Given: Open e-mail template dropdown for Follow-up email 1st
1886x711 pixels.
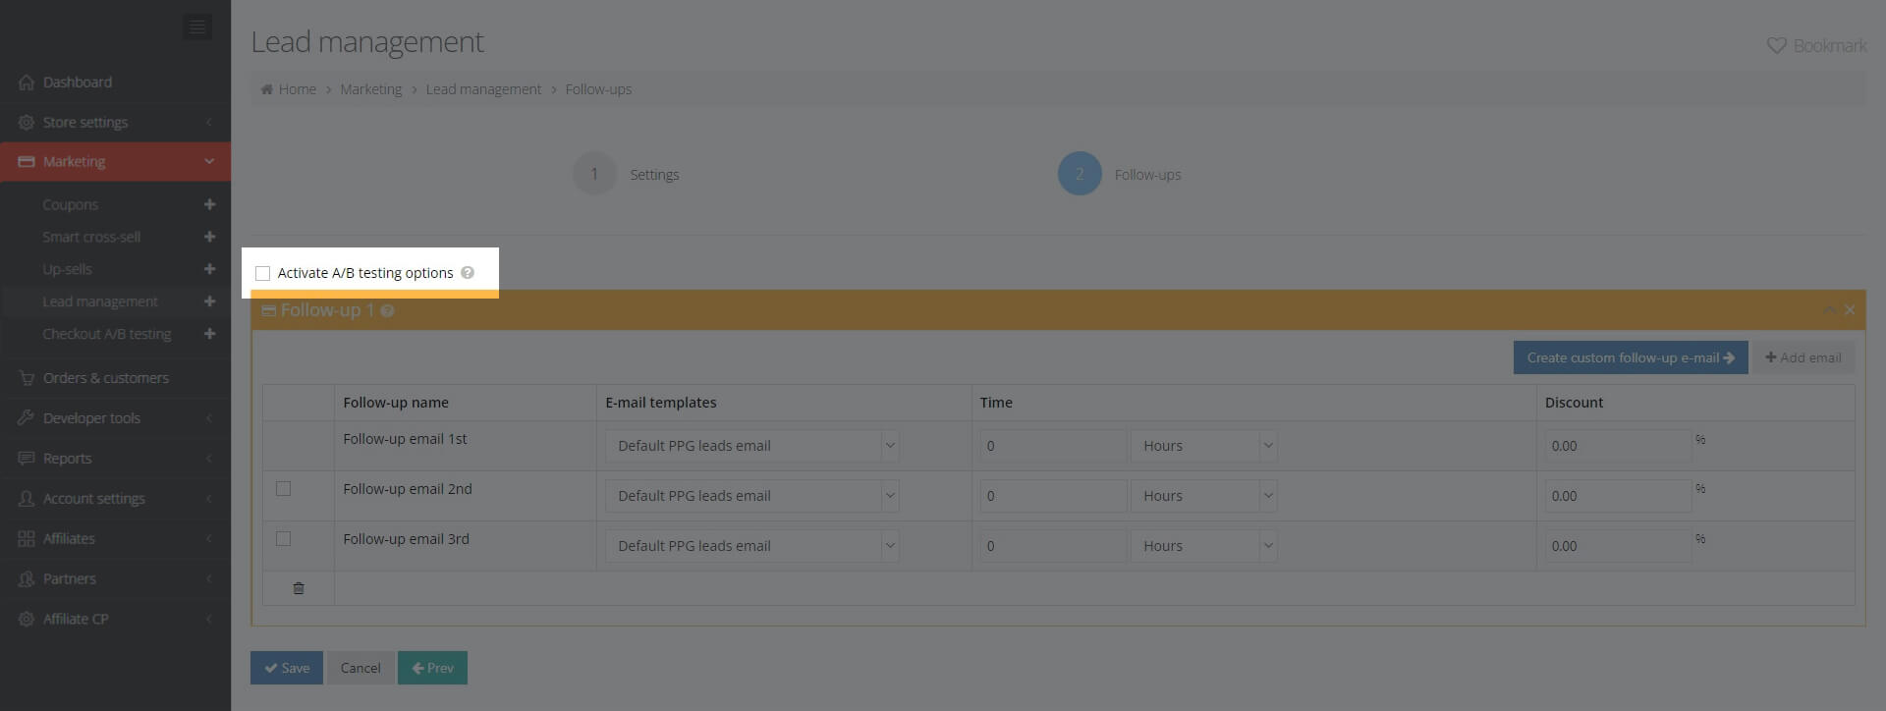Looking at the screenshot, I should click(751, 446).
